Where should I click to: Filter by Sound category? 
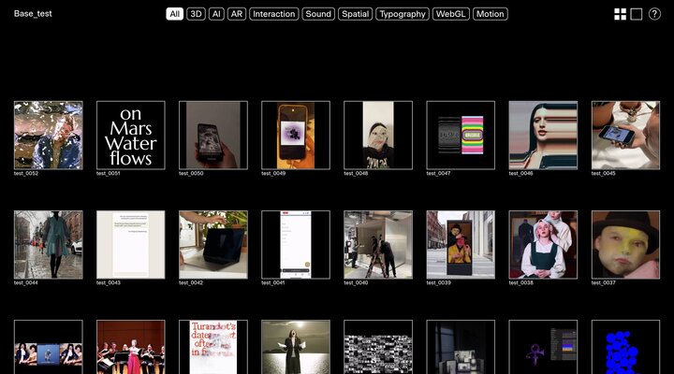pyautogui.click(x=318, y=14)
